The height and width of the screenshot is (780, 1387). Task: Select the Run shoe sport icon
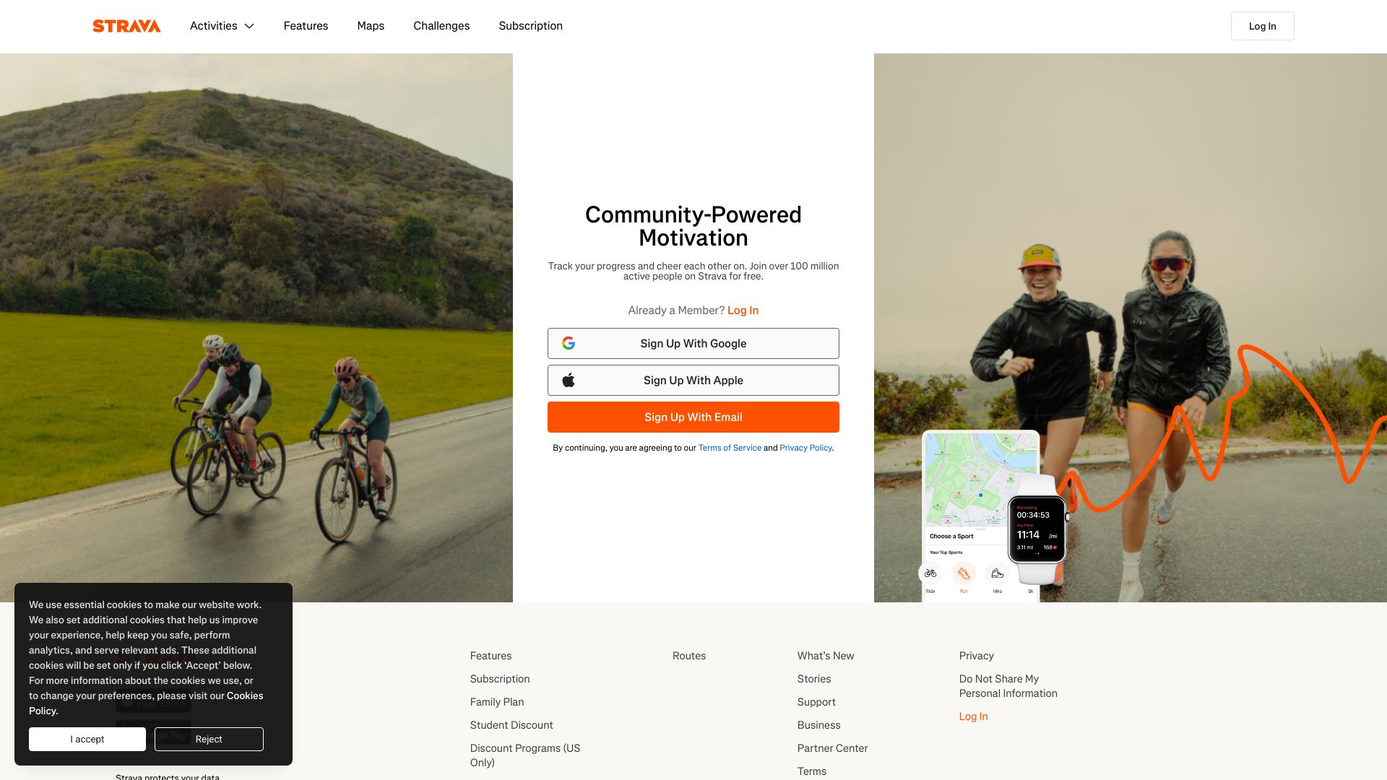[964, 573]
